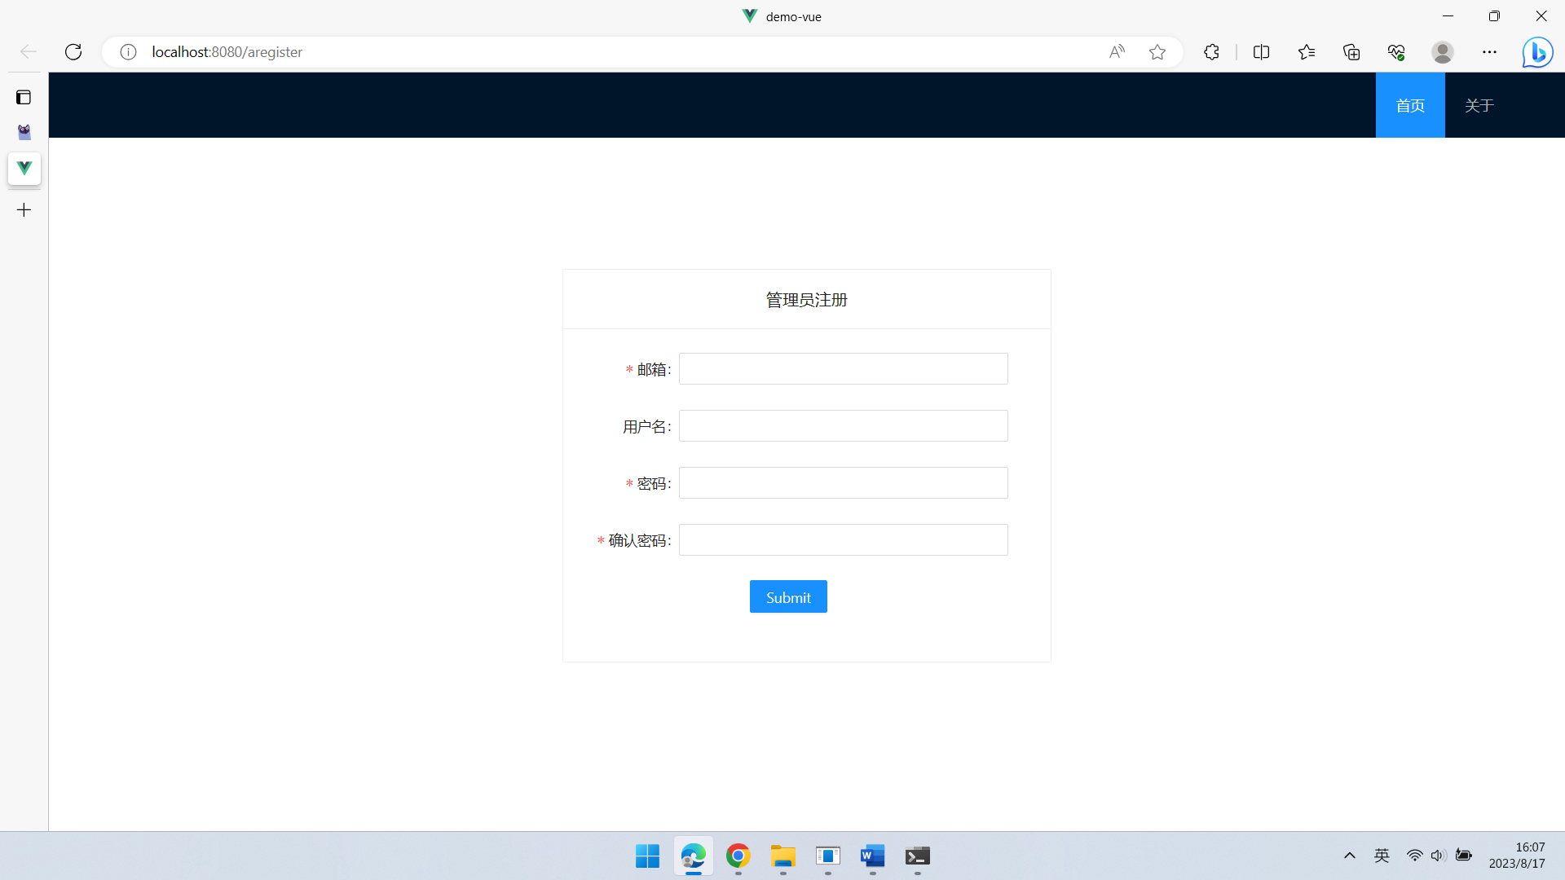Show hidden system tray icons
Screen dimensions: 1565x880
tap(1350, 856)
